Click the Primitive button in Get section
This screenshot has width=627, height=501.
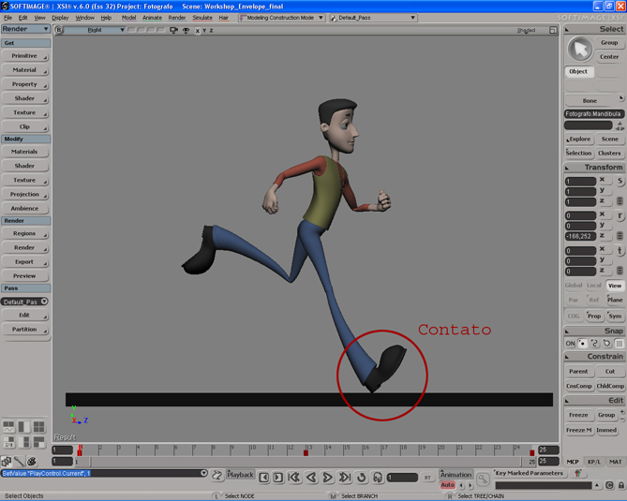point(24,56)
